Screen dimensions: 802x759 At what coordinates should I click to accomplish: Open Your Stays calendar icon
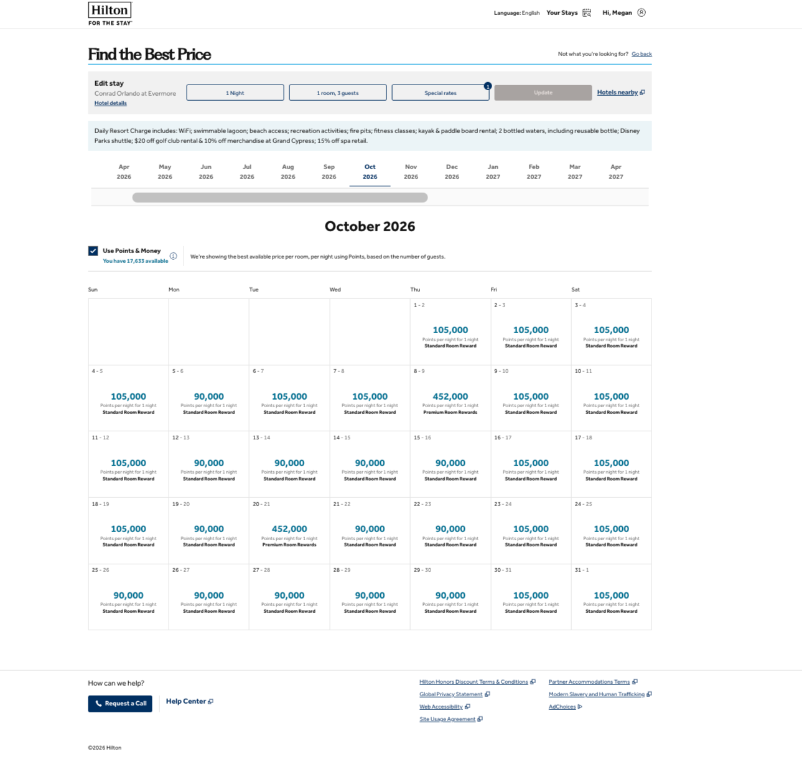[586, 13]
